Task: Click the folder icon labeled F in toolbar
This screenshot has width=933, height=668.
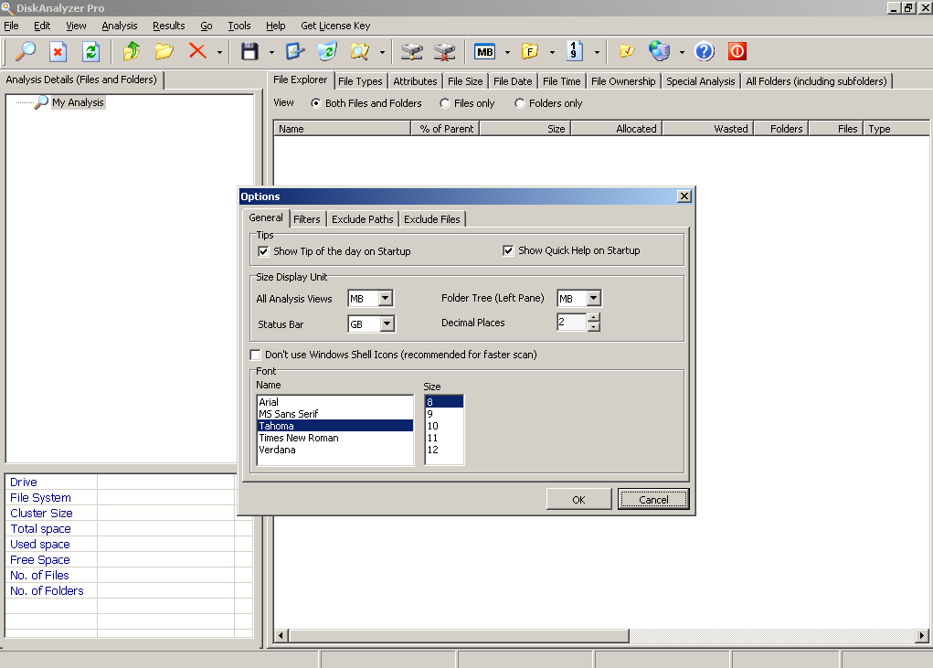Action: (530, 52)
